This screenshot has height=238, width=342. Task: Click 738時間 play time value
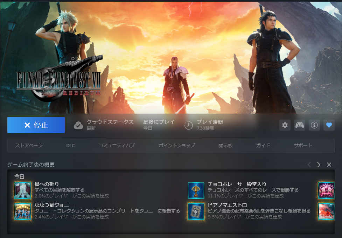click(x=205, y=128)
